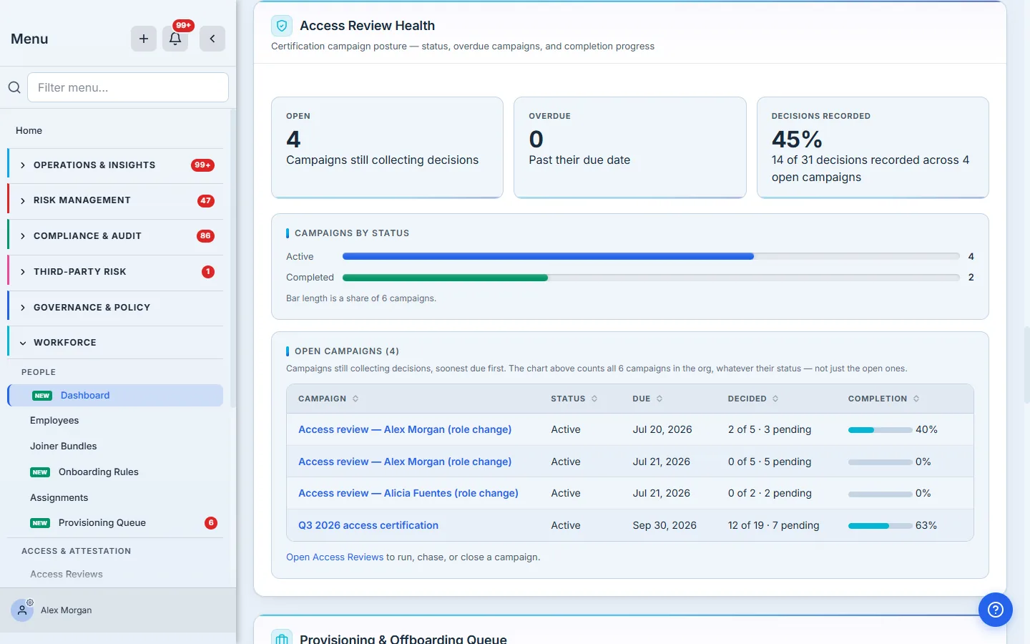Viewport: 1030px width, 644px height.
Task: Expand the Compliance & Audit section chevron
Action: 23,236
